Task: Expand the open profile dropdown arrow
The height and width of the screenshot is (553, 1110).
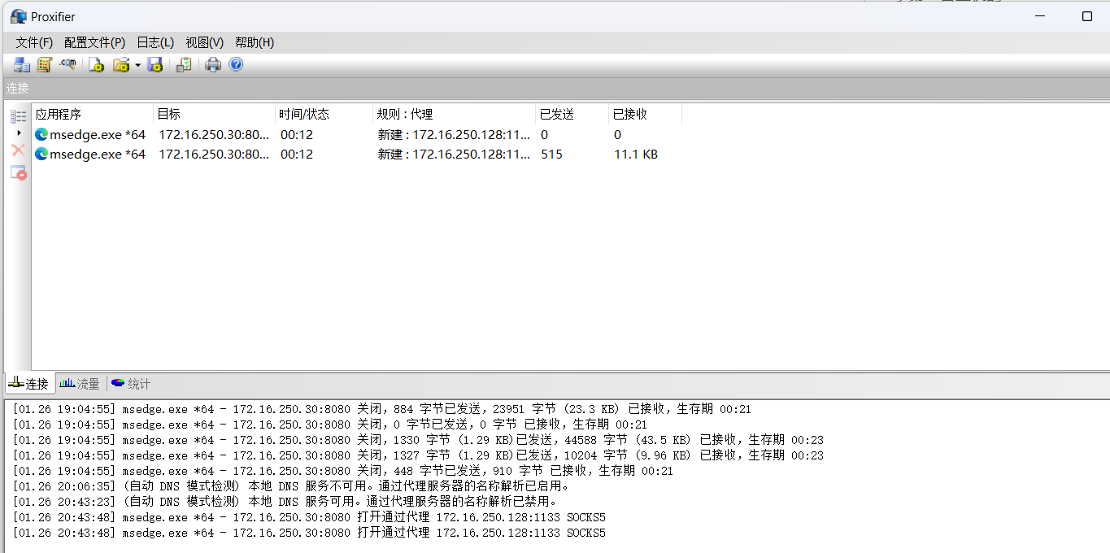Action: point(137,65)
